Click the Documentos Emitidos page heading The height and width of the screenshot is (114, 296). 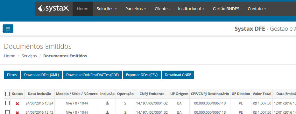point(38,46)
